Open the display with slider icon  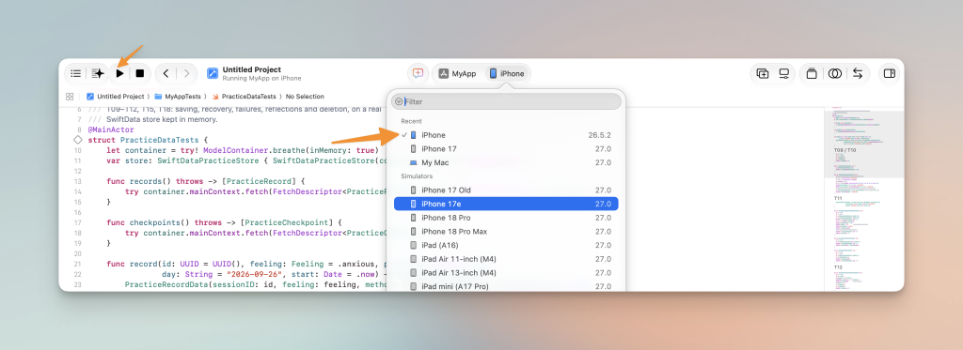[783, 73]
